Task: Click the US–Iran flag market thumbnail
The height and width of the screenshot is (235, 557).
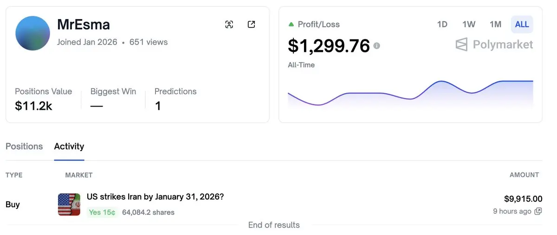Action: (x=69, y=204)
